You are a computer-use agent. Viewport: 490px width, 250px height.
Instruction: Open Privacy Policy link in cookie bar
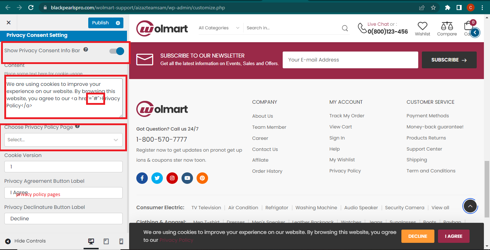click(x=176, y=240)
